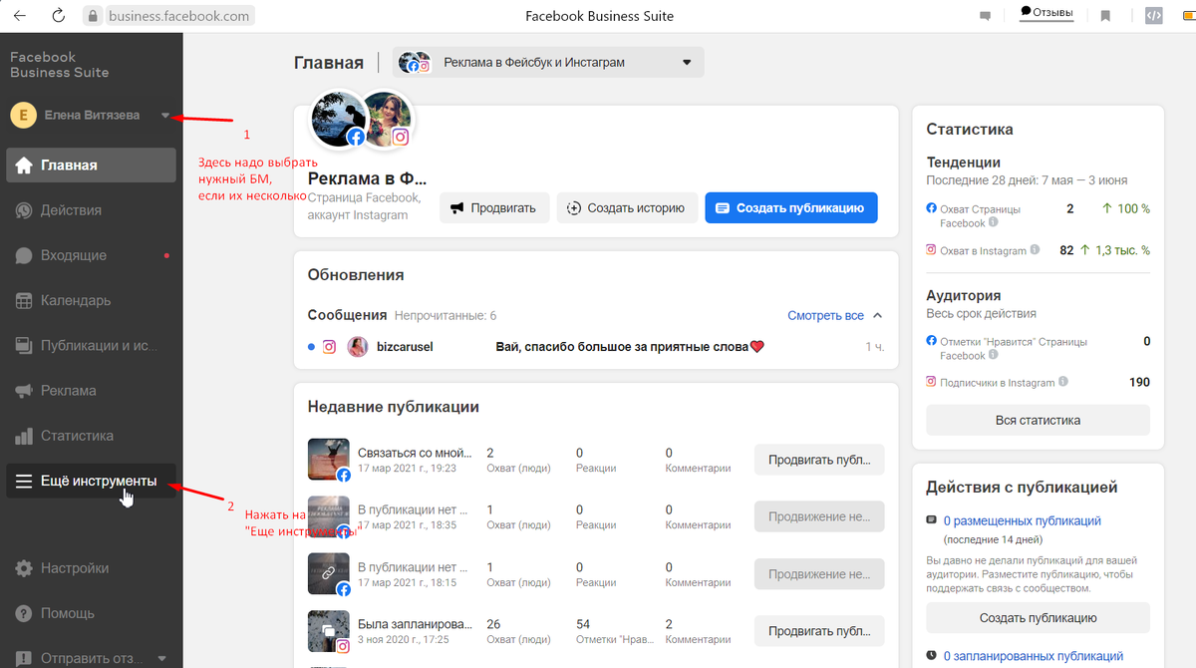Open the Реклама в Фейсбук и Инстаграм page selector

click(548, 62)
